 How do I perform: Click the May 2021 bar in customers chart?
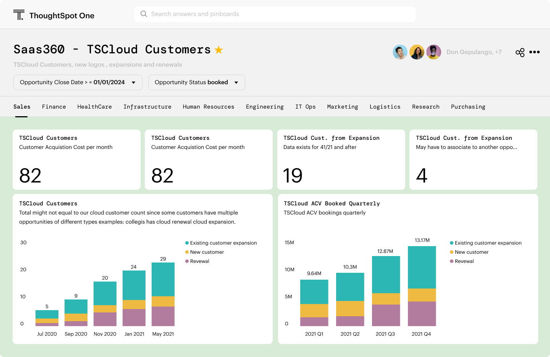[163, 295]
